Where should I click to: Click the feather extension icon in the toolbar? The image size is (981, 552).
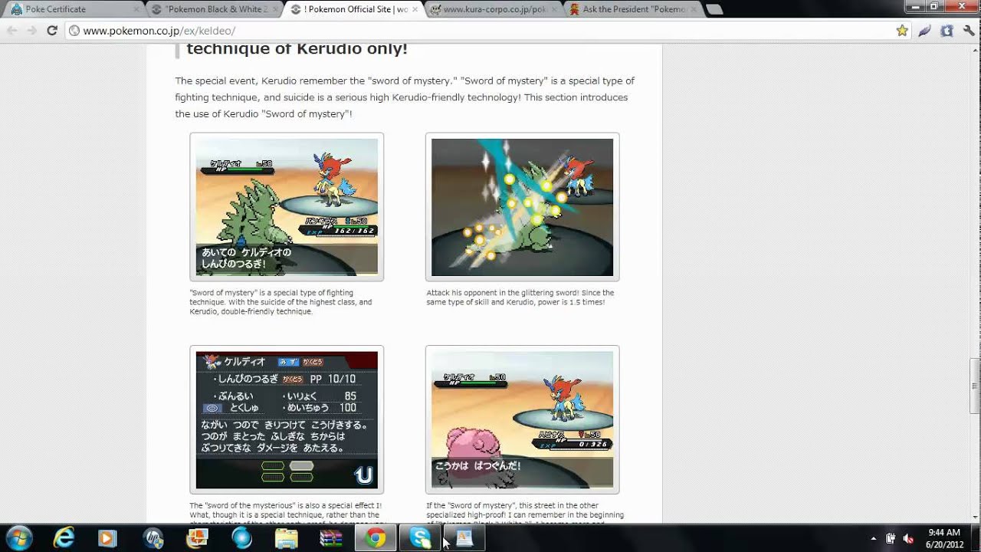(925, 31)
